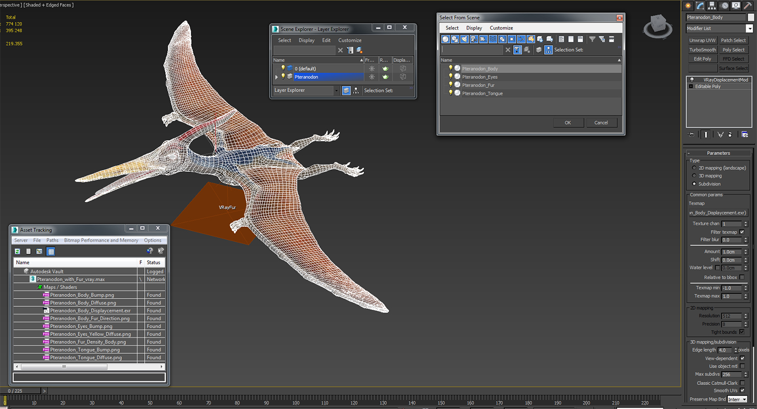Open Paths menu in Asset Tracking
757x409 pixels.
click(53, 240)
